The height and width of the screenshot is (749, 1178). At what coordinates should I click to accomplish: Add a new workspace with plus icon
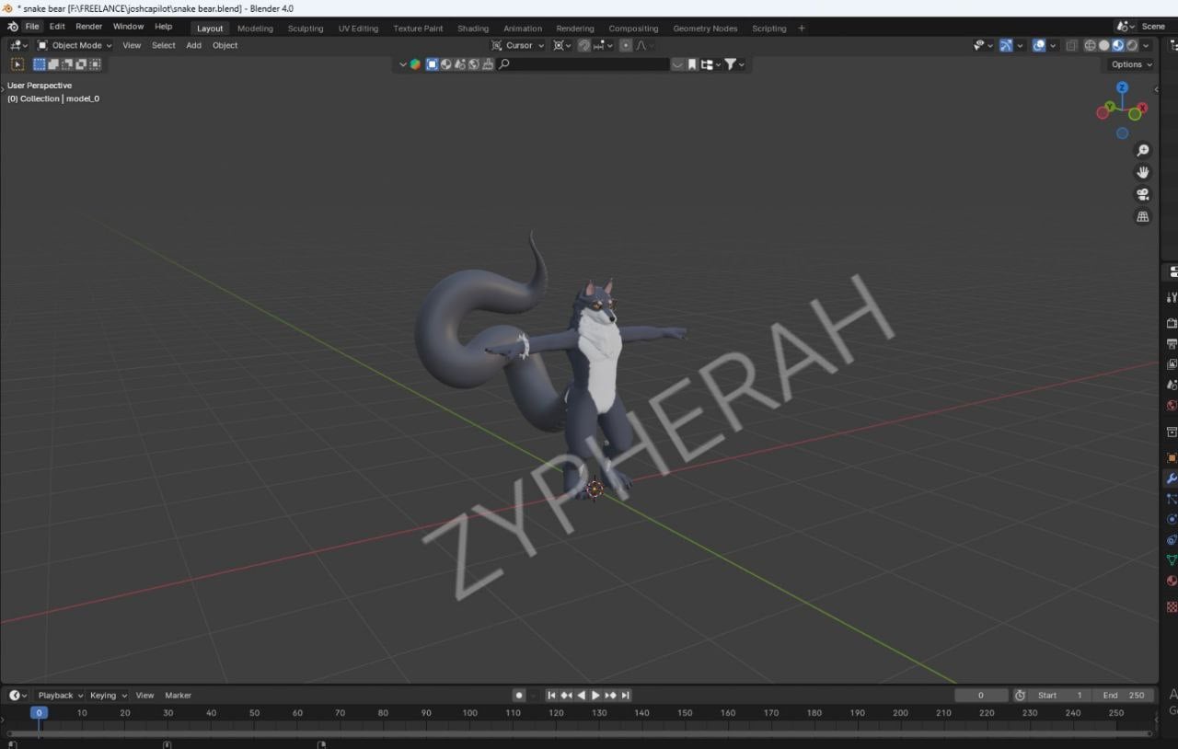click(802, 29)
